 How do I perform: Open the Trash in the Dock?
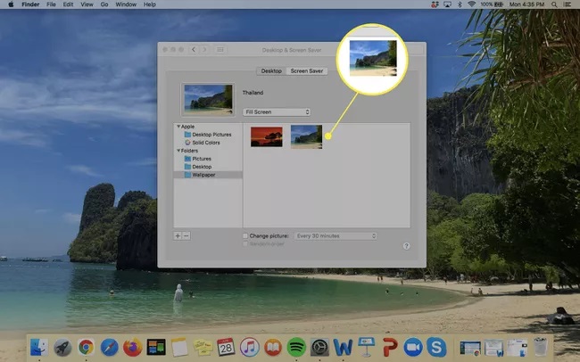tap(541, 347)
